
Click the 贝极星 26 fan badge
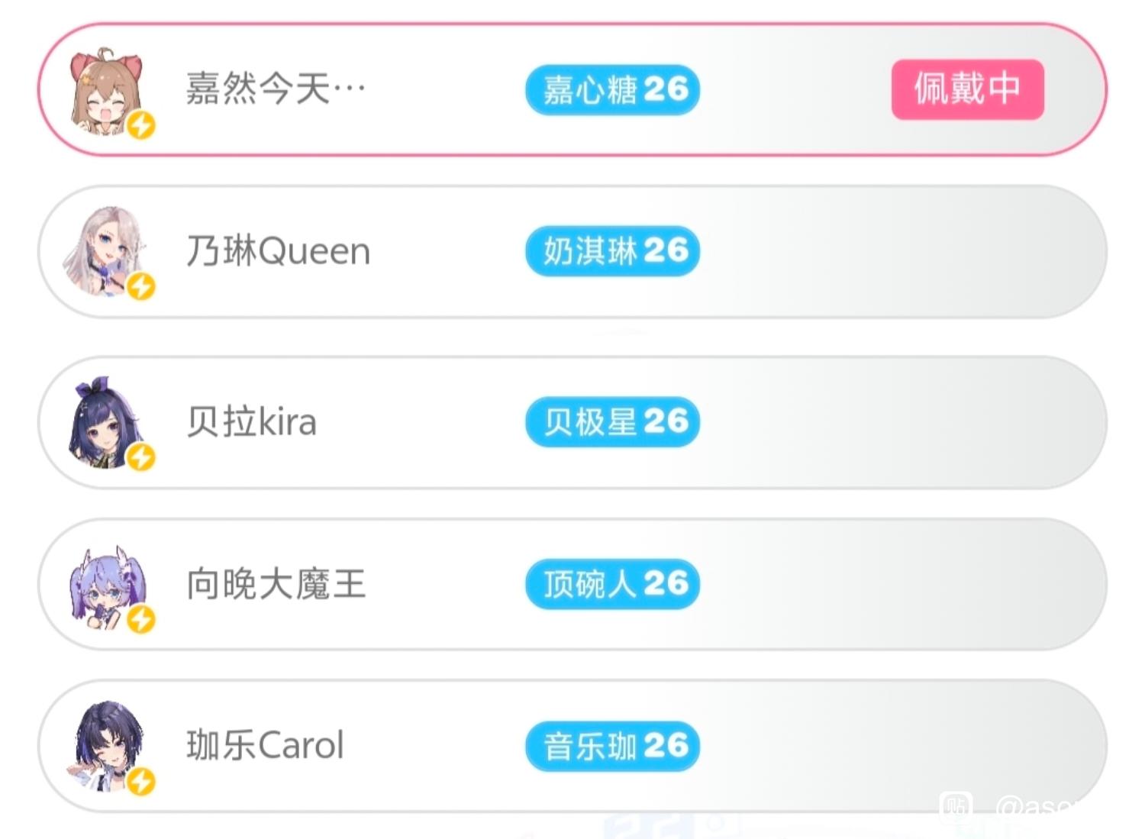point(612,421)
